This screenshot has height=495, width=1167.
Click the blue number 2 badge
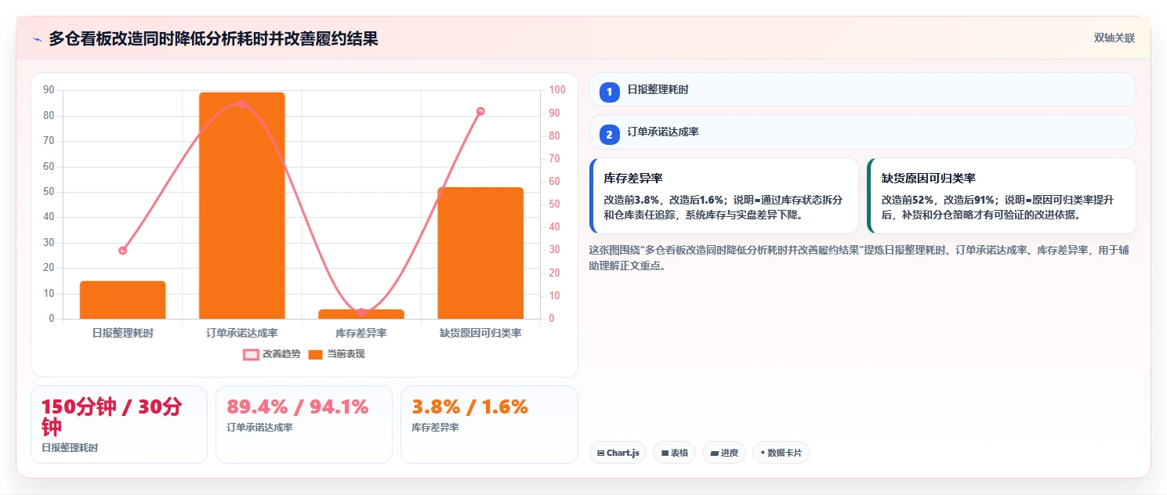610,135
